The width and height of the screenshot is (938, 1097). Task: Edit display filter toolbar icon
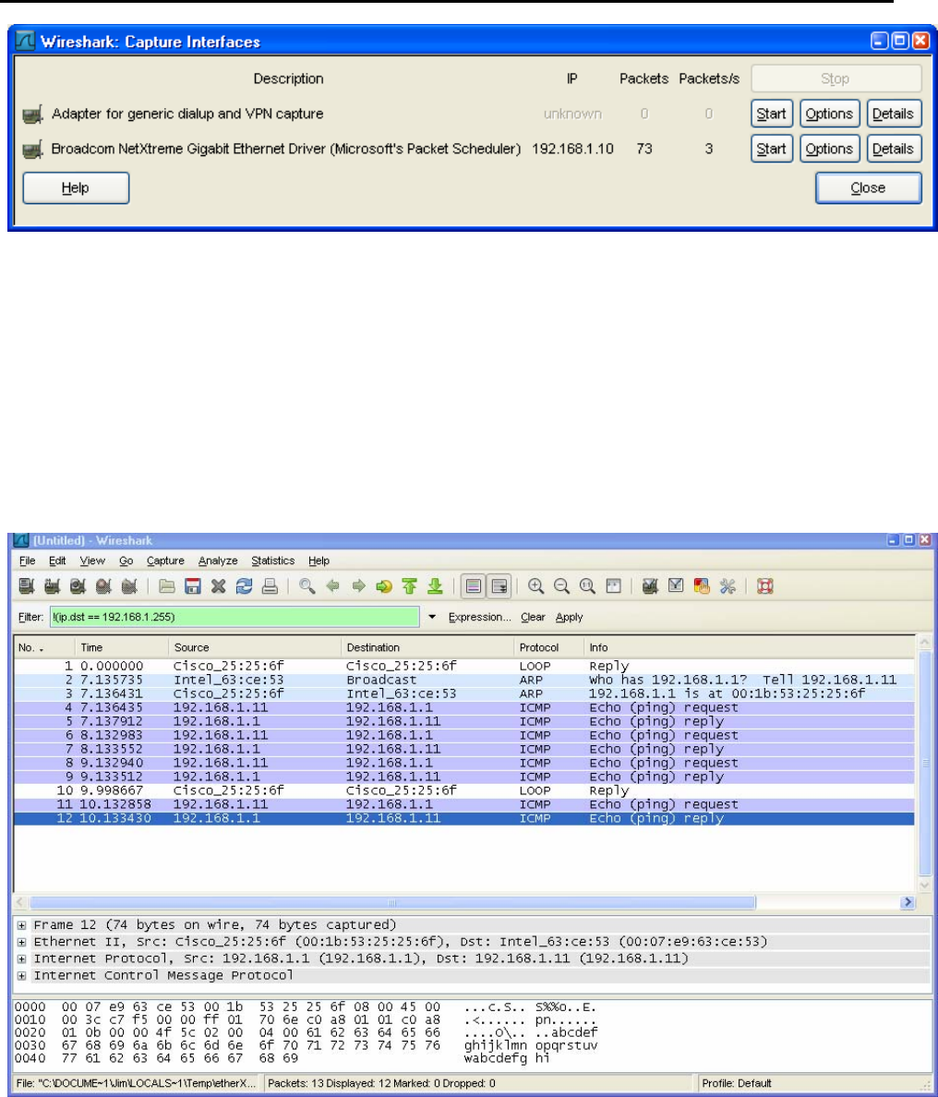tap(676, 586)
